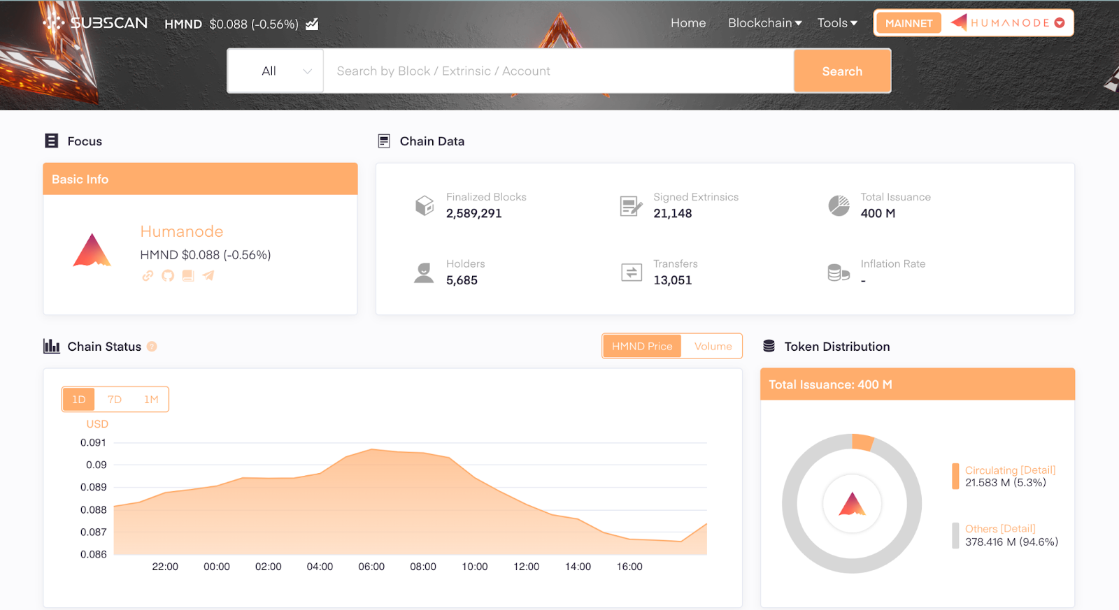Screen dimensions: 1119x610
Task: Click the Humanode triangle logo in Basic Info
Action: pos(92,250)
